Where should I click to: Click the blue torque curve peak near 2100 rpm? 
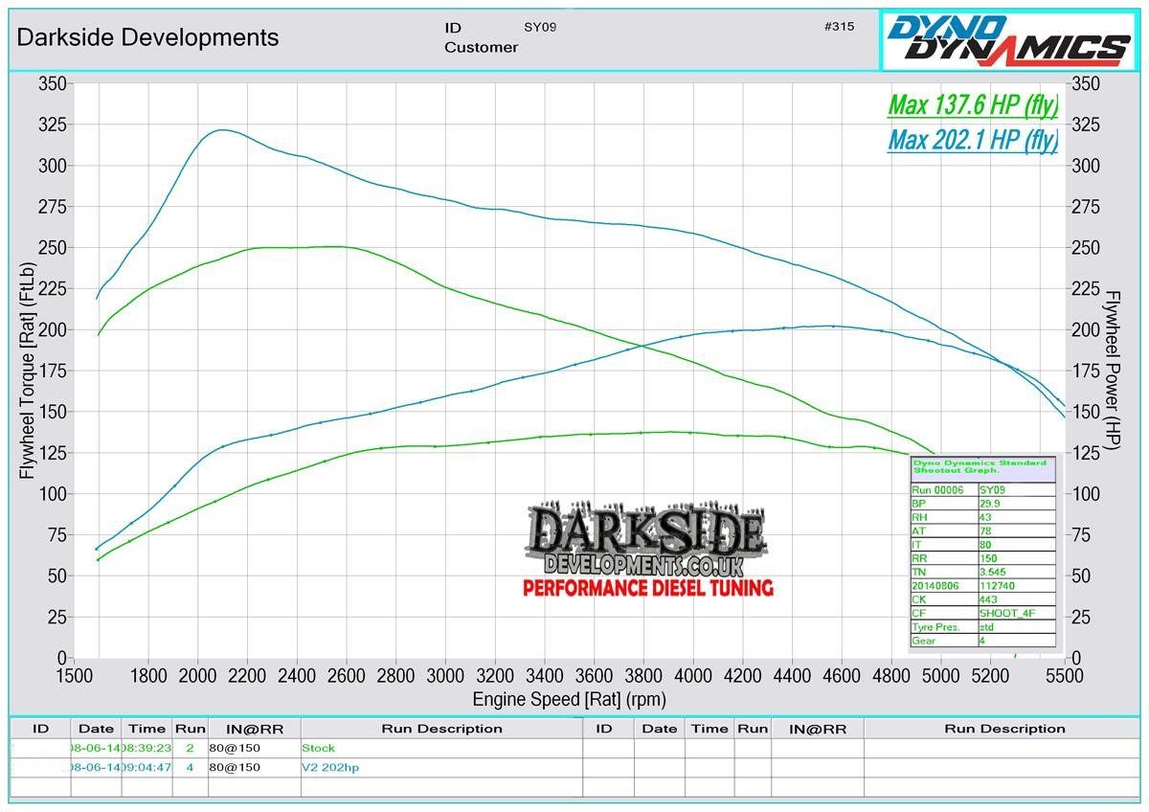pos(221,130)
